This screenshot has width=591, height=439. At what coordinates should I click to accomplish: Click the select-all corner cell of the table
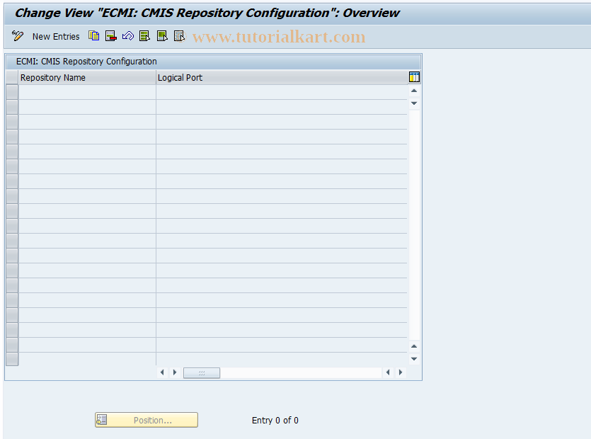point(12,77)
